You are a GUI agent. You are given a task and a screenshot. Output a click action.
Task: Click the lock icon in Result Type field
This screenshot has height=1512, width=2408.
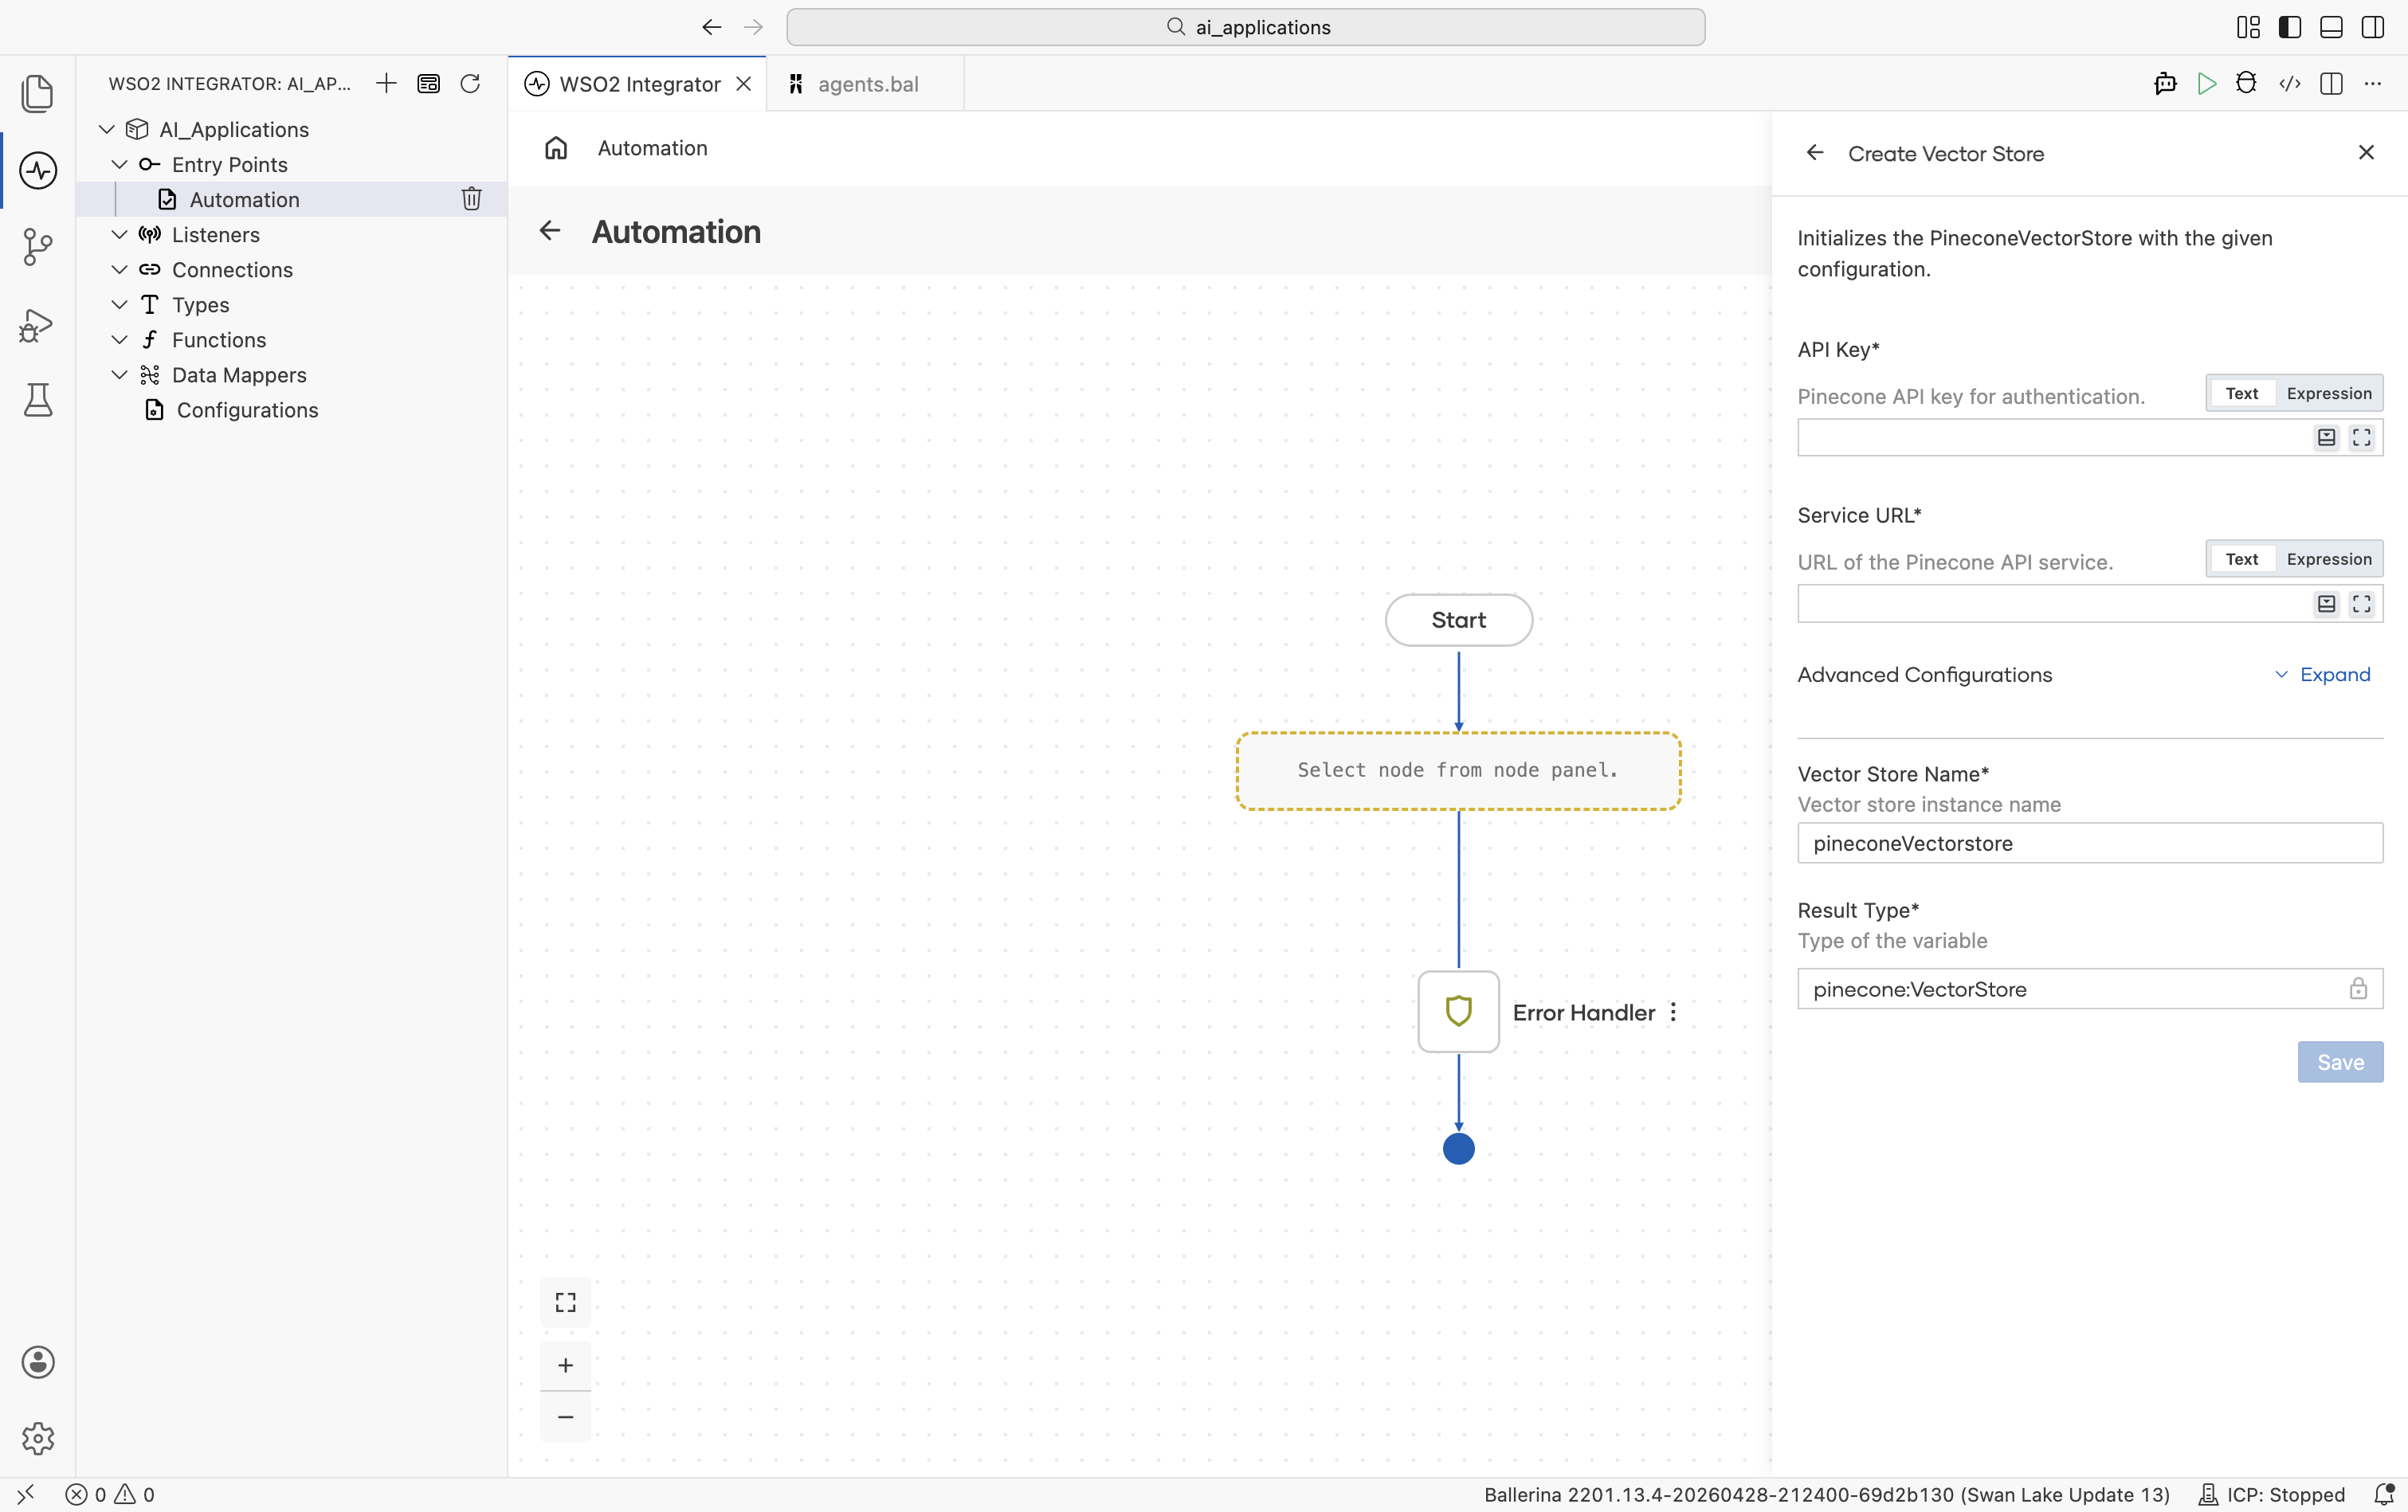[x=2358, y=988]
